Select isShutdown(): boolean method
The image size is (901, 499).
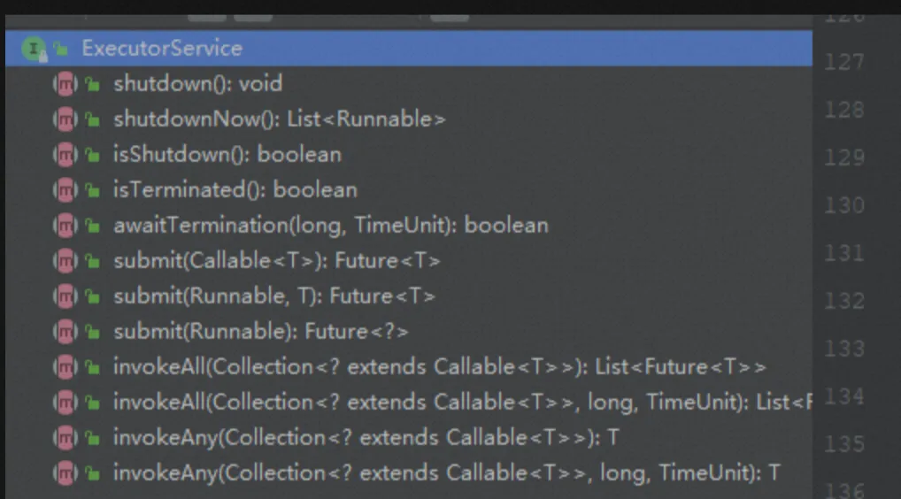(x=227, y=155)
